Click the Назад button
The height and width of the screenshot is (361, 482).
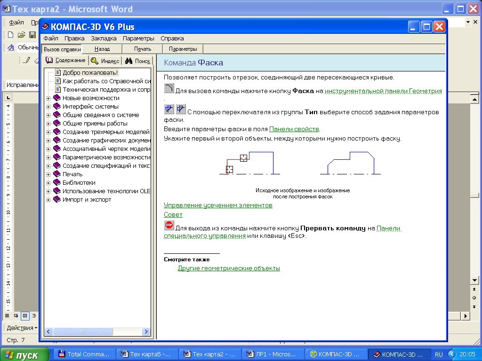(102, 49)
